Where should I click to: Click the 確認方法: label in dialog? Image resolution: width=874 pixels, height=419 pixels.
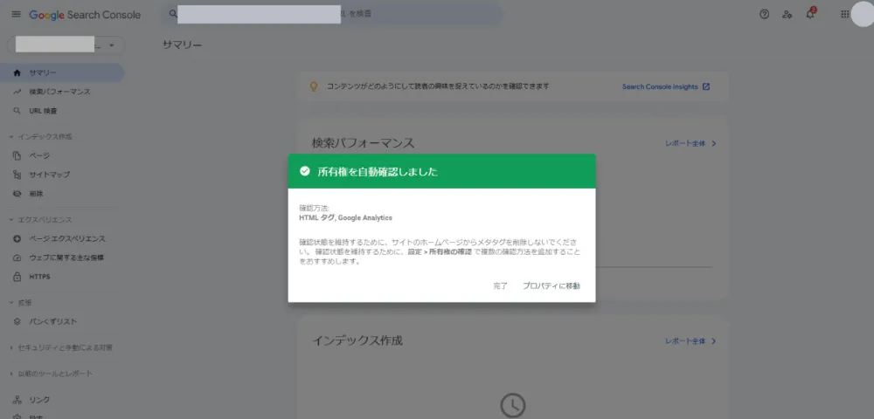coord(315,209)
